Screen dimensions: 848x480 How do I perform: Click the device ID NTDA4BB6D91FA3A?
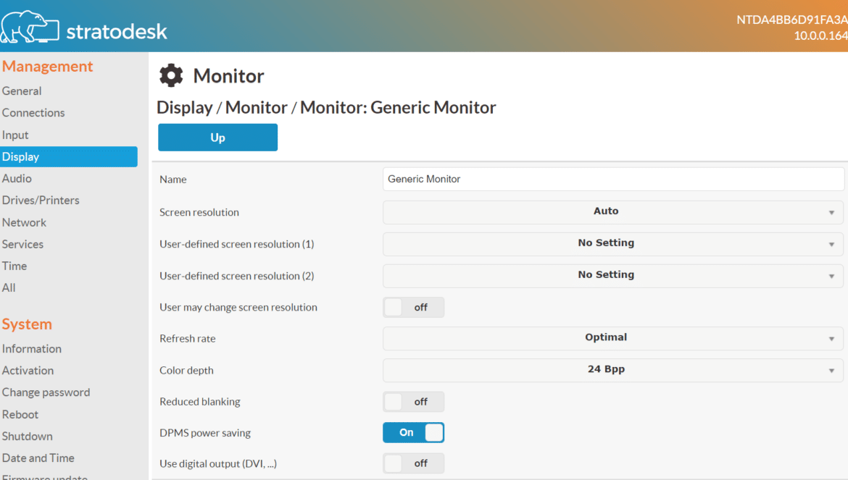(791, 20)
